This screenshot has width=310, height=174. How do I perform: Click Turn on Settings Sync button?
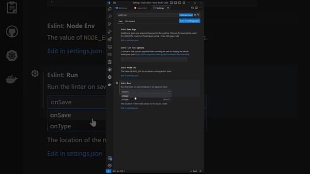tap(189, 21)
